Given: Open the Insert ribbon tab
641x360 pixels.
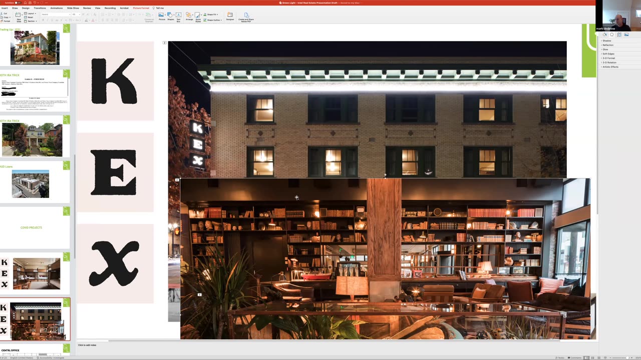Looking at the screenshot, I should pyautogui.click(x=5, y=8).
